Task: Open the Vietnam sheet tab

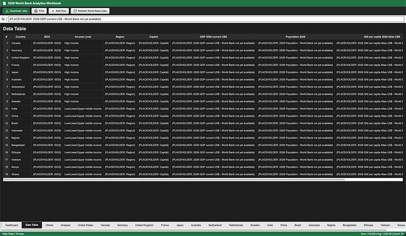Action: 385,225
